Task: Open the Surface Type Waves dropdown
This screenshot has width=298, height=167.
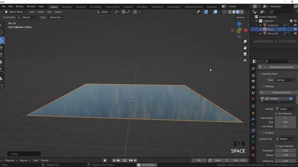Action: coord(285,139)
